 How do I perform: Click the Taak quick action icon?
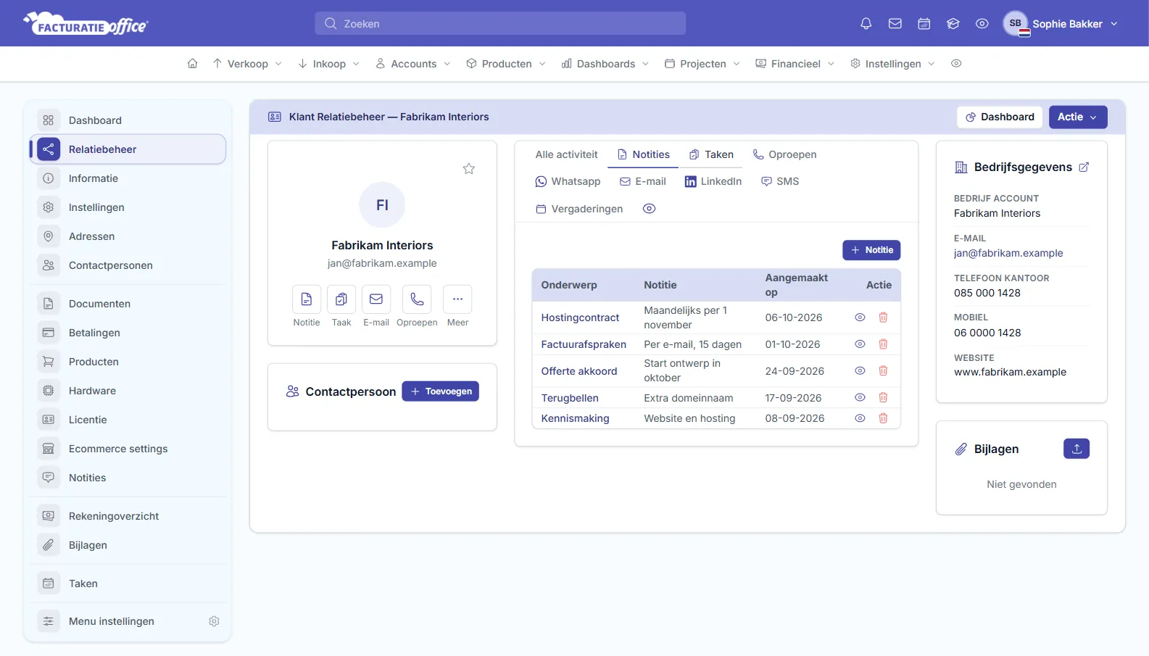pos(341,299)
